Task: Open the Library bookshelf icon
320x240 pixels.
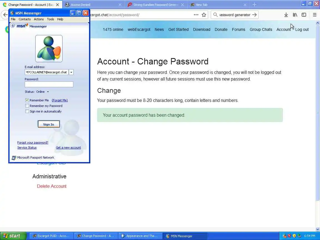Action: [295, 15]
